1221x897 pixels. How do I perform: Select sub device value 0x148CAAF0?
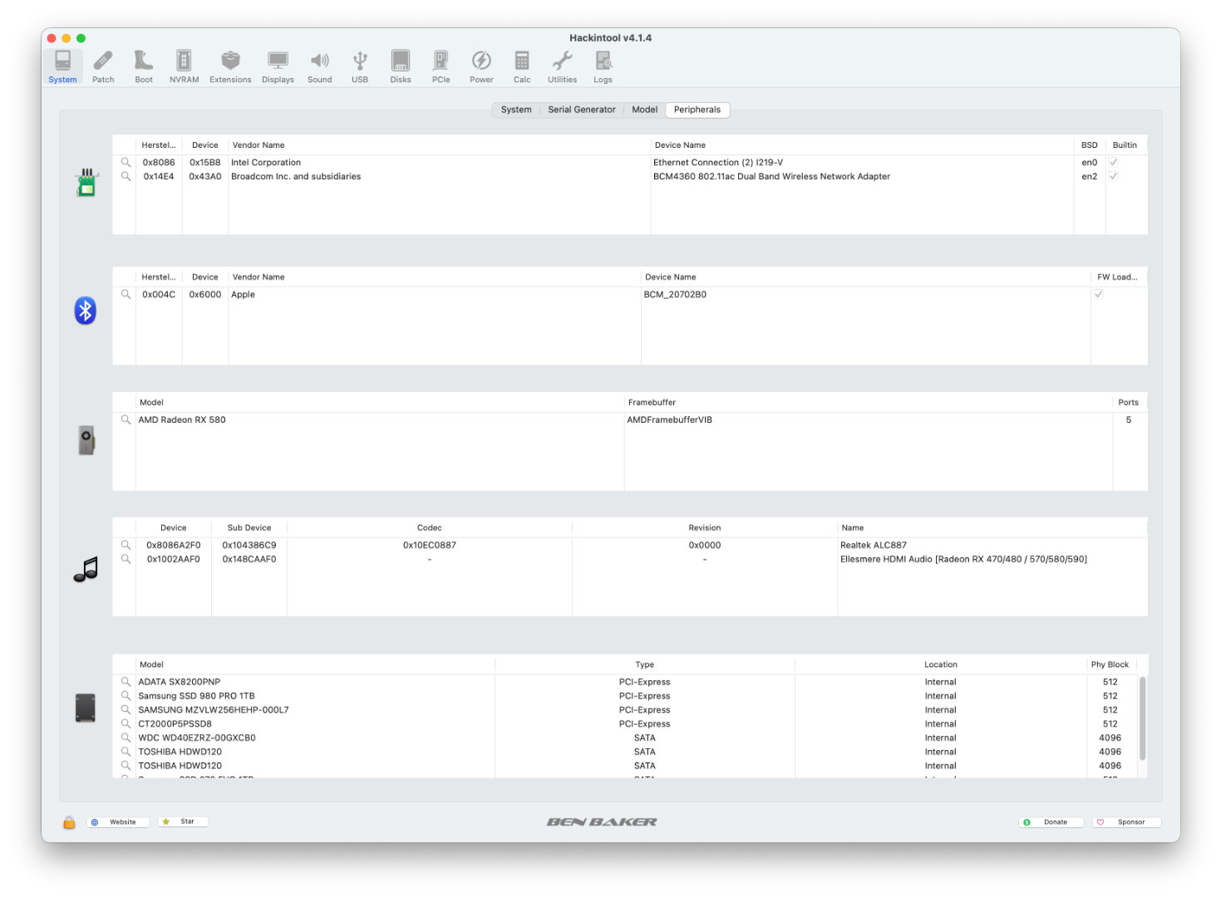(x=249, y=560)
